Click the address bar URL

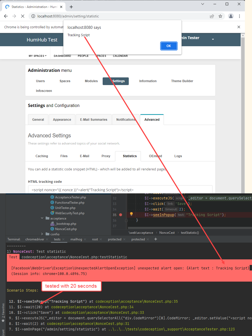pos(68,16)
